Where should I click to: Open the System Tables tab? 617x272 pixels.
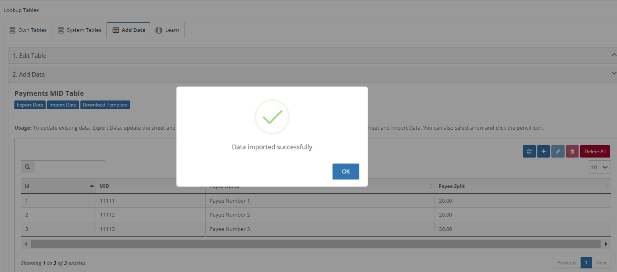(79, 30)
